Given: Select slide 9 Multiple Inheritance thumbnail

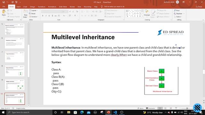Looking at the screenshot, I should pos(14,85).
